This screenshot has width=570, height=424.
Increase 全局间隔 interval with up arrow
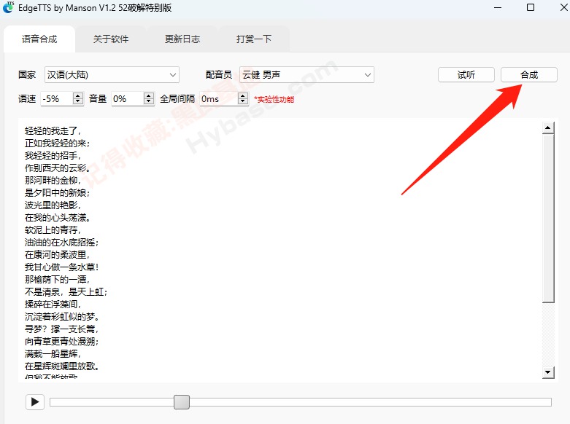[x=243, y=95]
